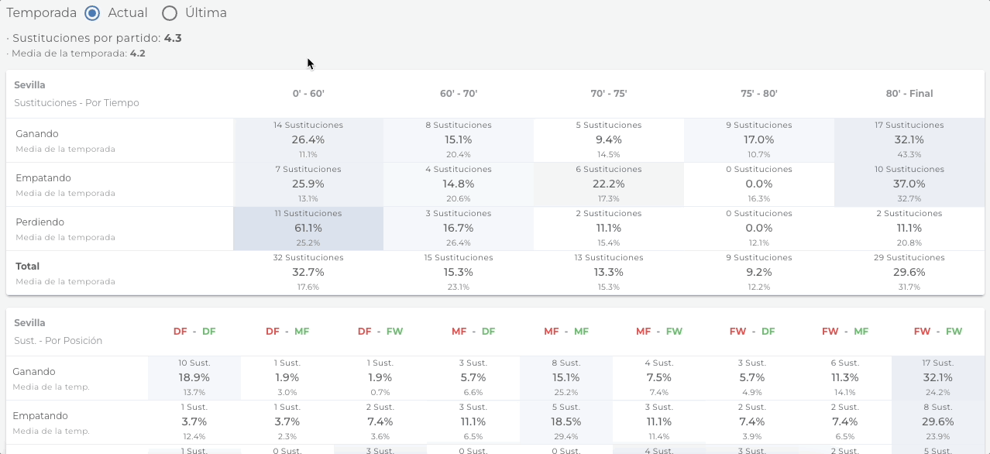Click the 16.7% Perdiendo 60'-70' cell

point(459,229)
